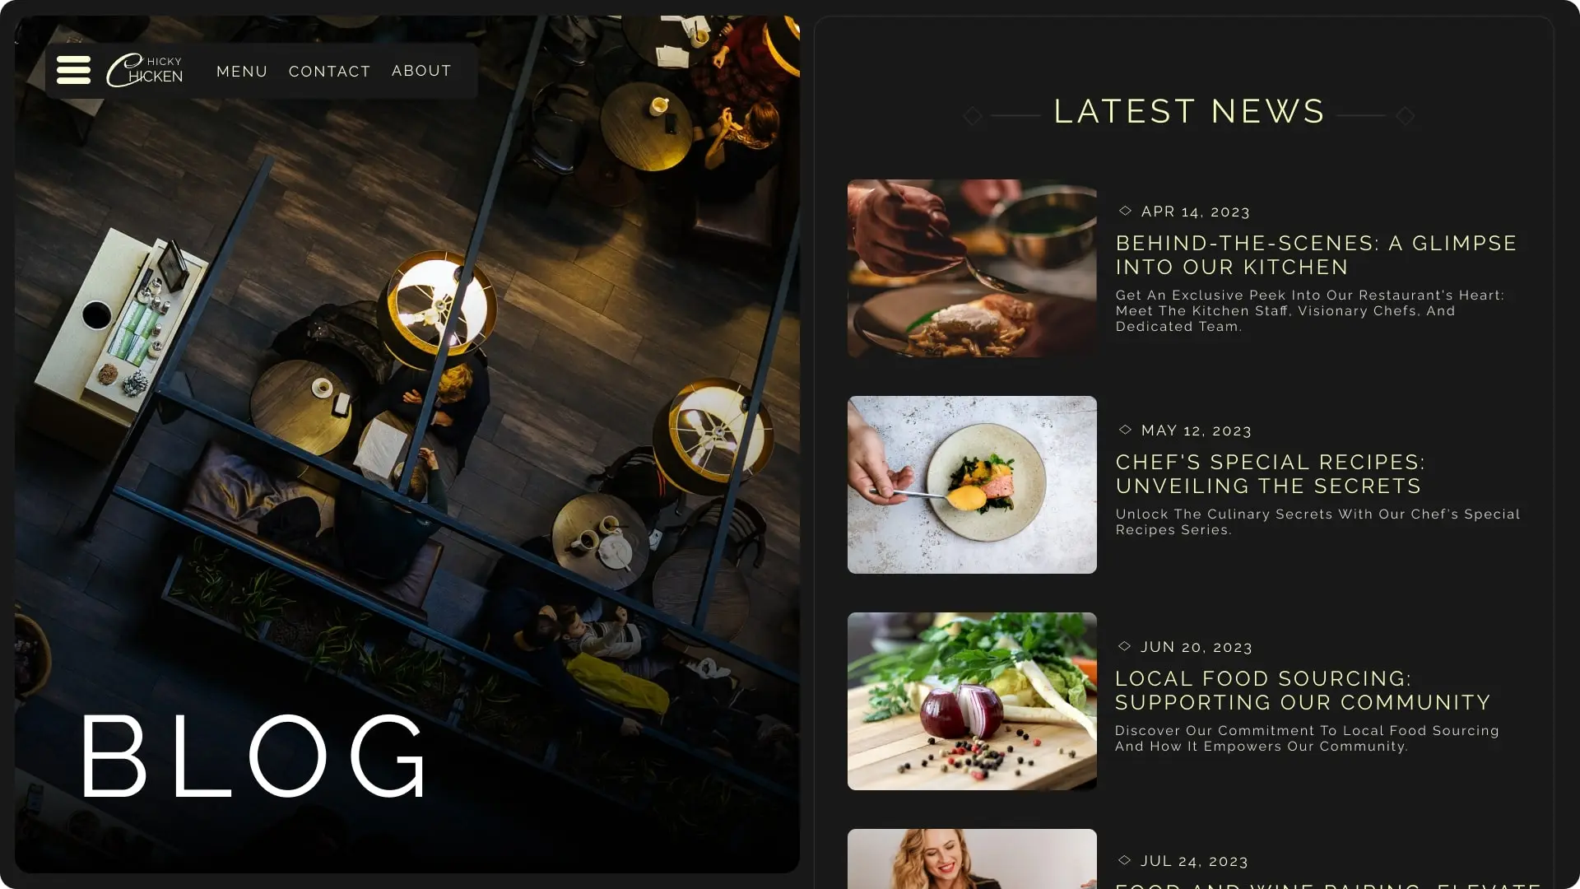Open the MENU navigation item
The height and width of the screenshot is (889, 1580).
tap(242, 72)
